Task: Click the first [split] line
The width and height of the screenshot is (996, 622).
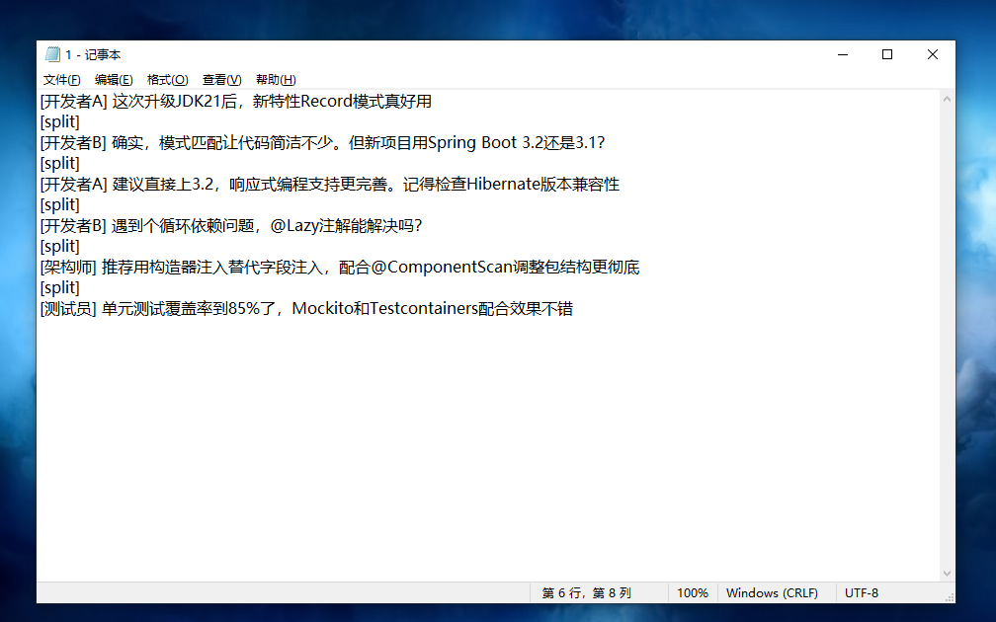Action: 59,121
